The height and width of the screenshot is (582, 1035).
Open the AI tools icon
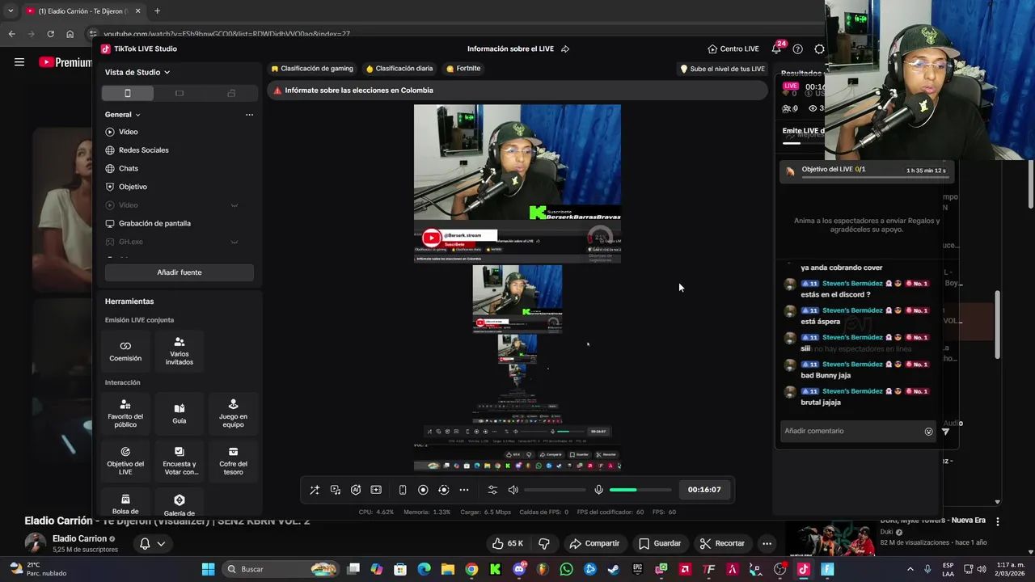coord(356,490)
